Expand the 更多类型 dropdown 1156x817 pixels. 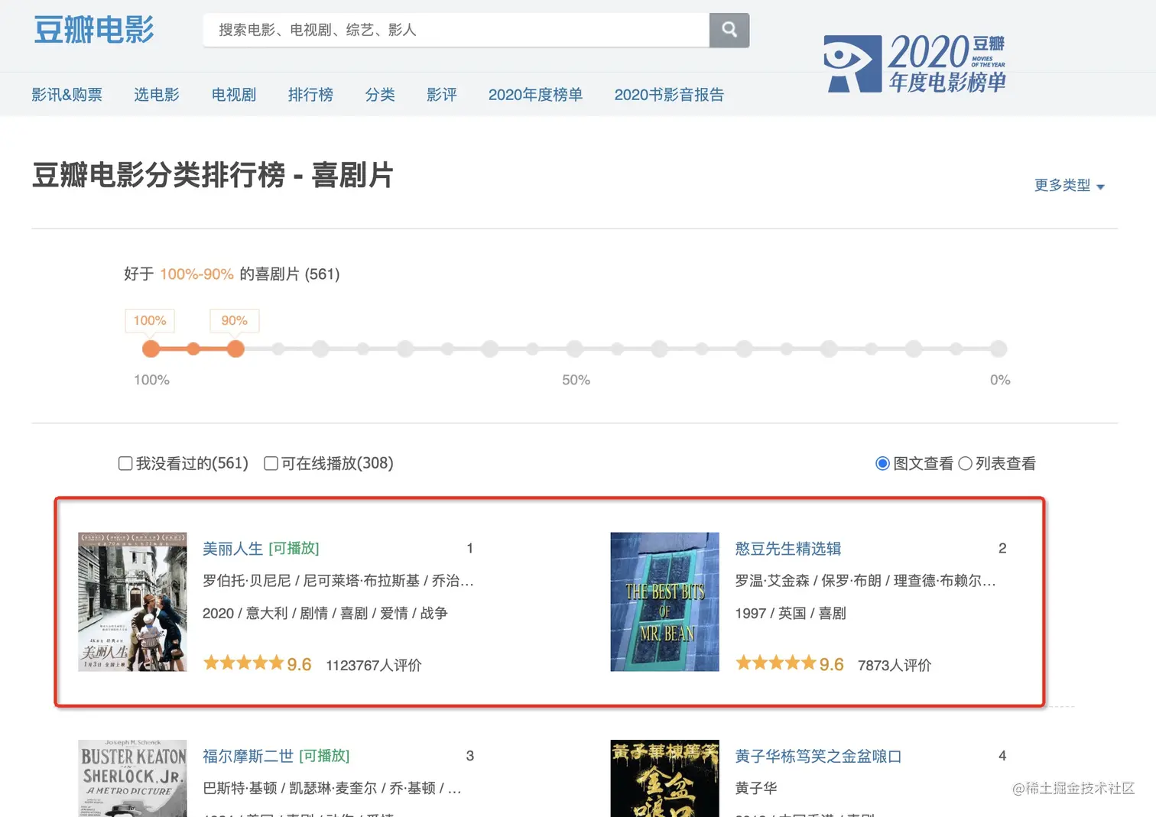1069,185
